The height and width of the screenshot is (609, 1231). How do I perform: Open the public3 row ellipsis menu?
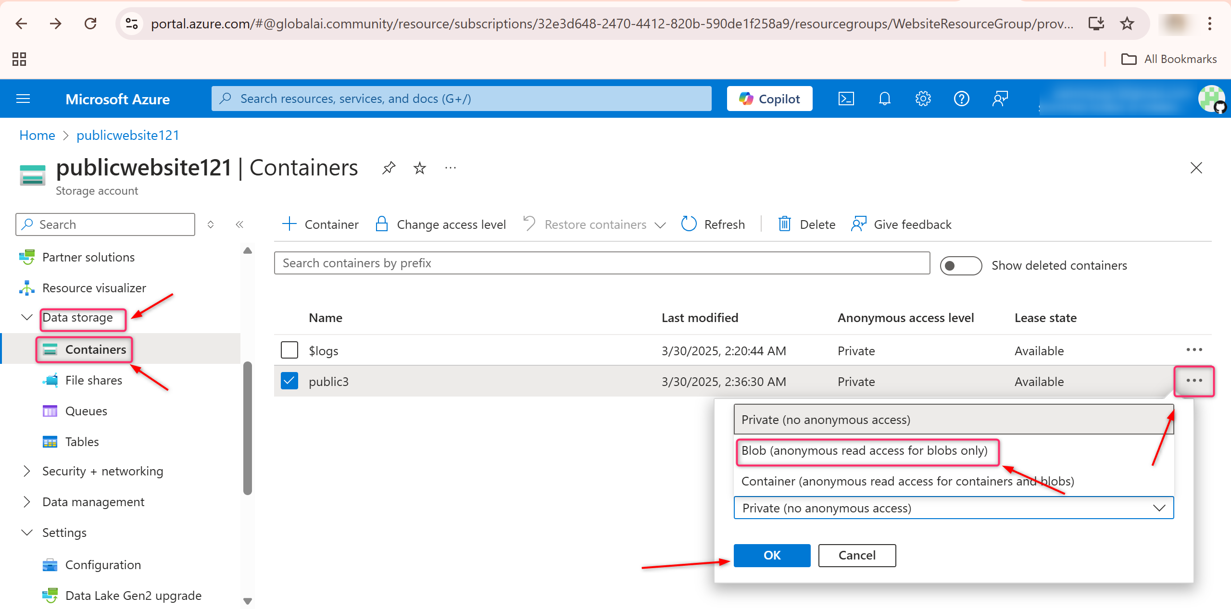[1194, 381]
